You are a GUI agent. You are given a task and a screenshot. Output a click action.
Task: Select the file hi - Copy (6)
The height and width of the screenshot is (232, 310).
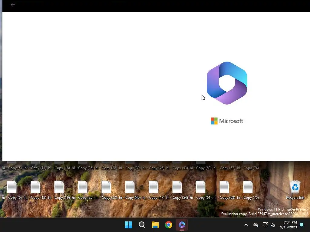click(x=12, y=190)
